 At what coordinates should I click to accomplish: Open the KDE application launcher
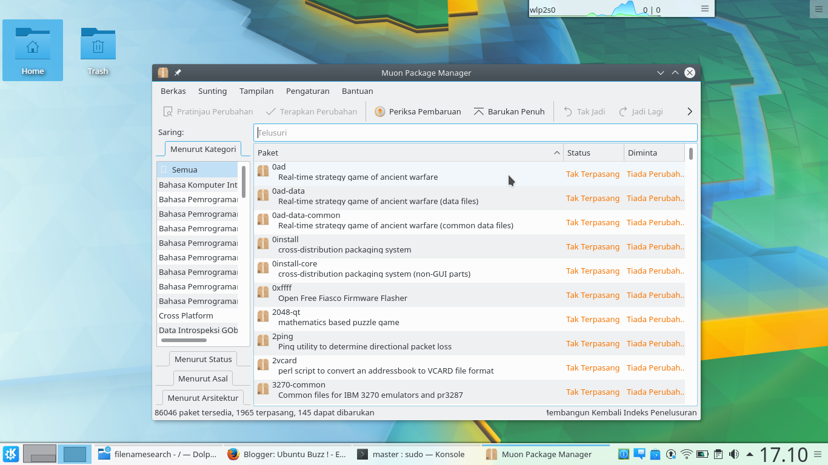[x=11, y=454]
